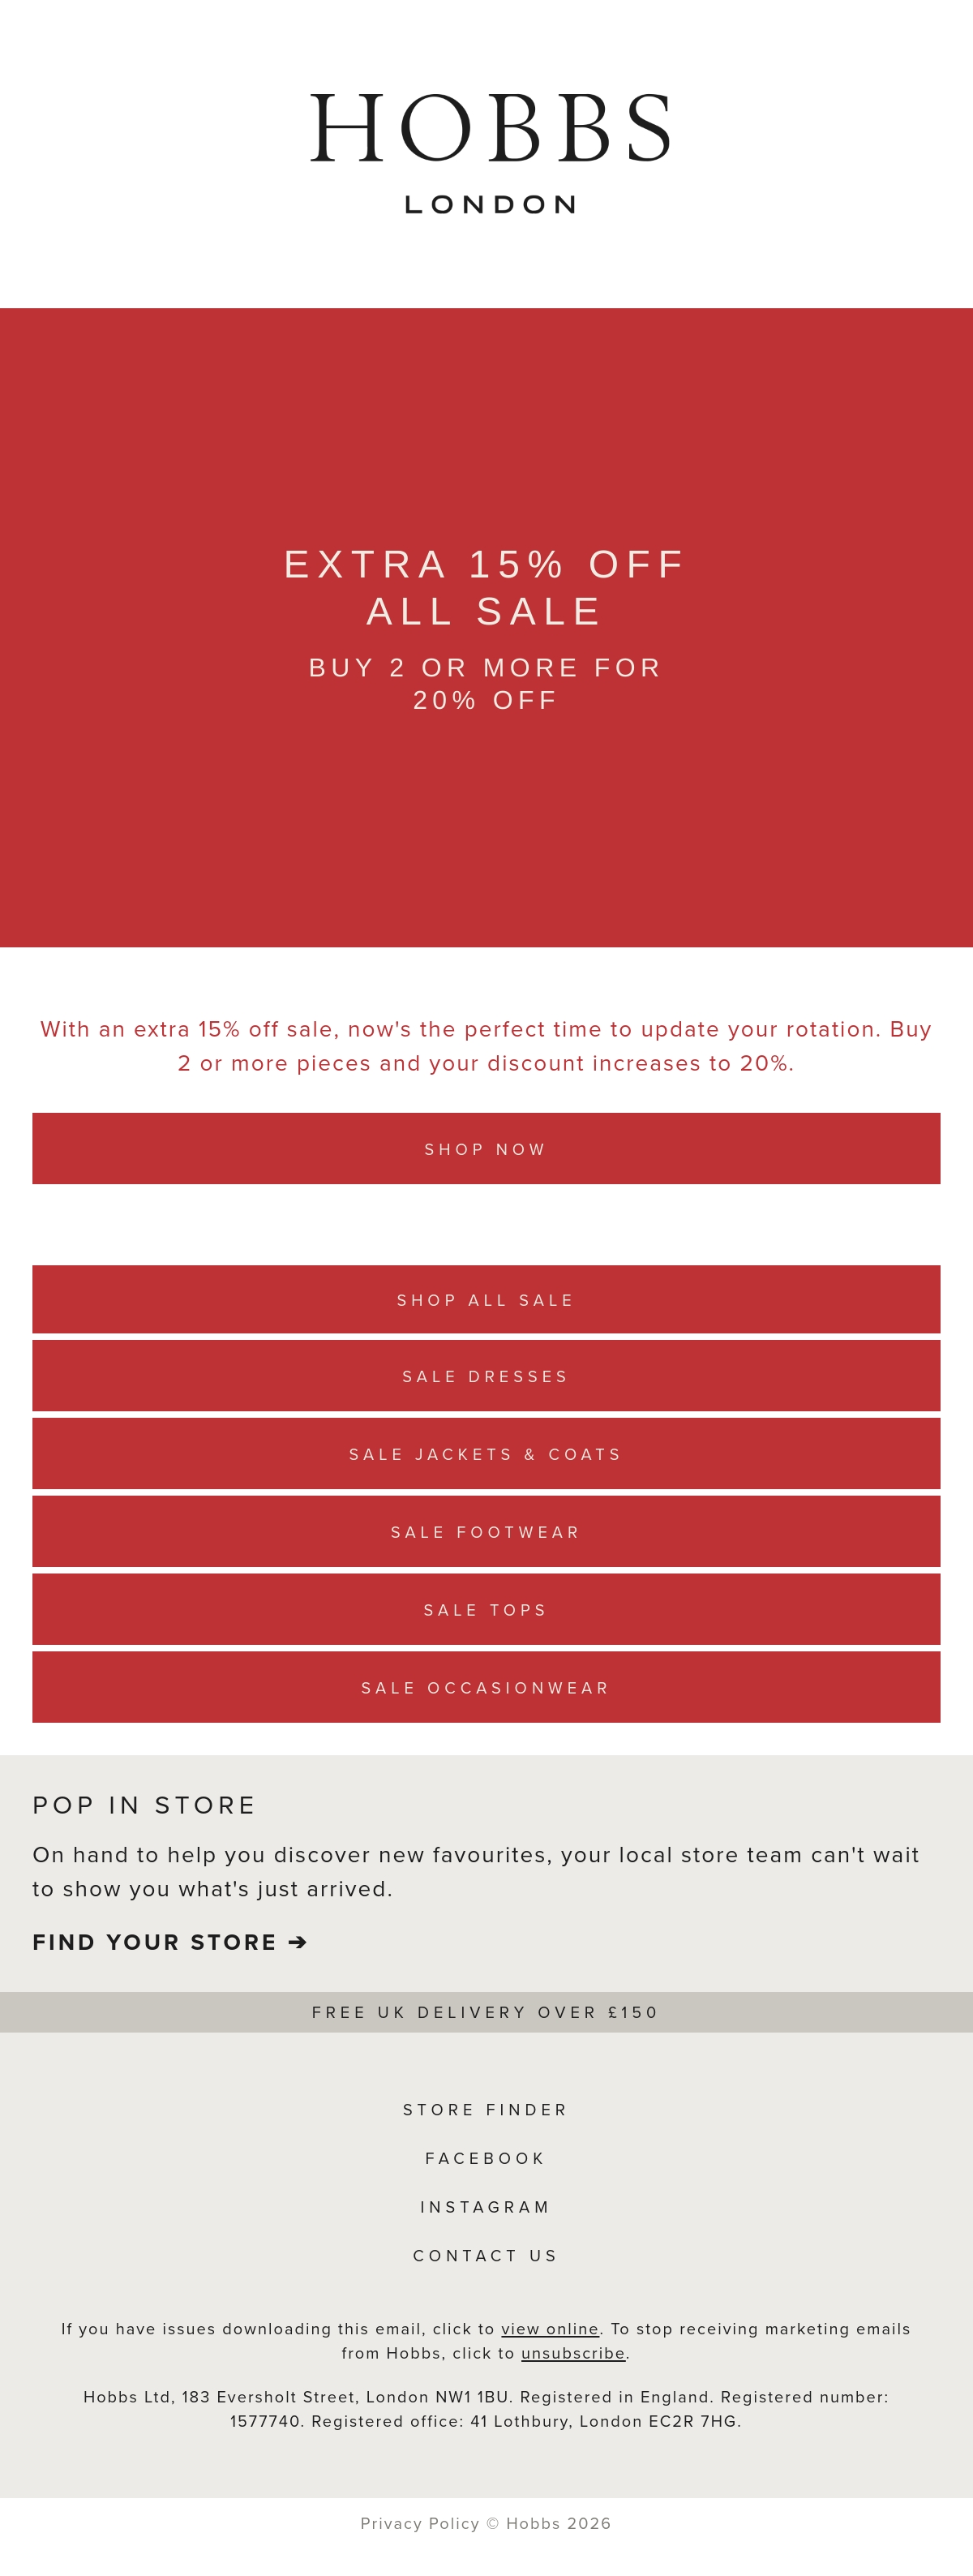Image resolution: width=973 pixels, height=2576 pixels.
Task: Open Sale Tops category
Action: (486, 1610)
